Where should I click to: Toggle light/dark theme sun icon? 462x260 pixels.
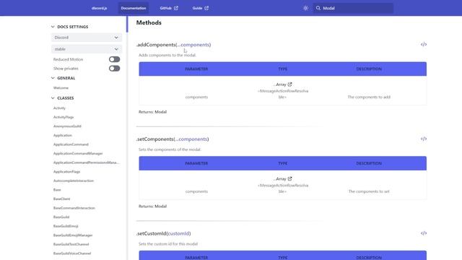pos(305,8)
